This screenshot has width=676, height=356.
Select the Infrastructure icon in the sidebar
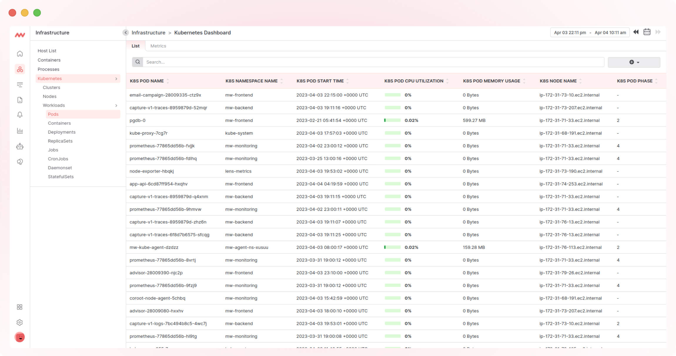pos(19,69)
